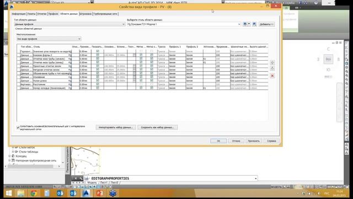Click style picker icon in Боковик формы 2 row
353x199 pixels.
(70, 55)
